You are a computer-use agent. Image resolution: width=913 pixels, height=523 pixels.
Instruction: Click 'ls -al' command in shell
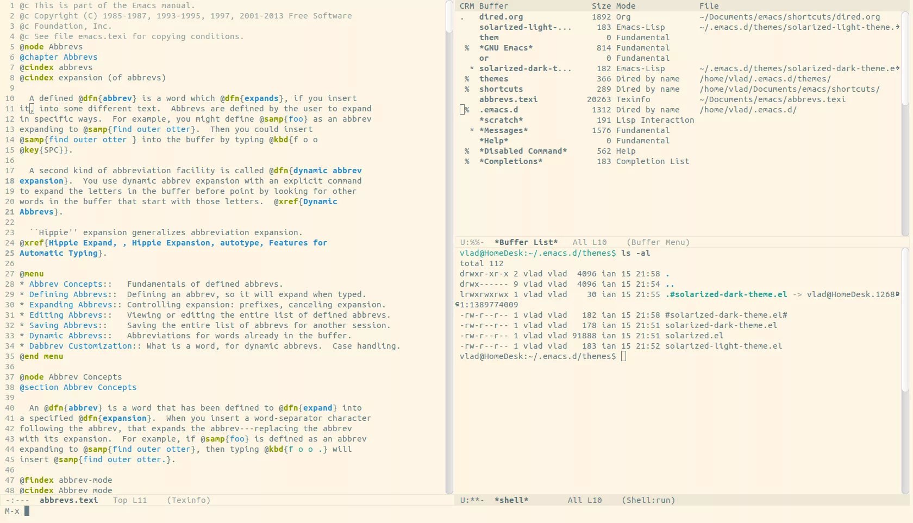tap(636, 253)
